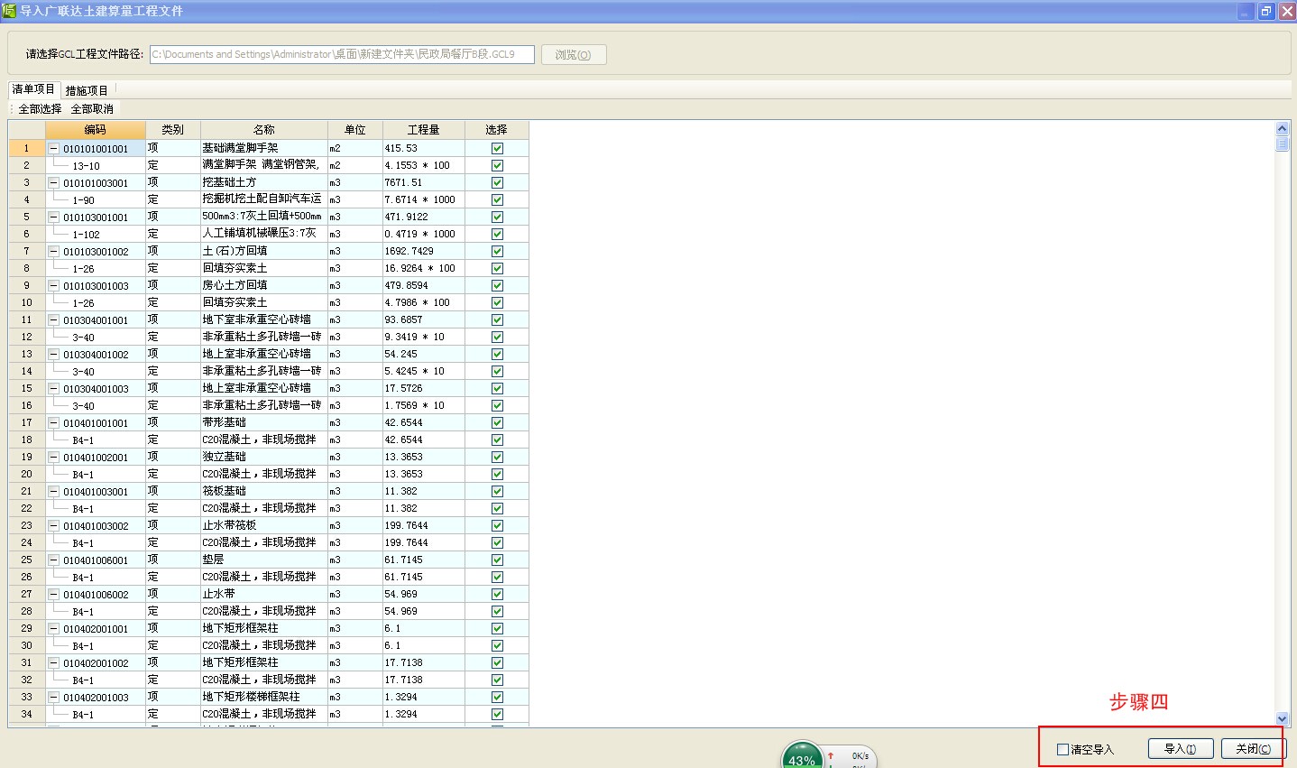The height and width of the screenshot is (768, 1297).
Task: Click the name cell 止水带 in row 27
Action: pos(264,594)
